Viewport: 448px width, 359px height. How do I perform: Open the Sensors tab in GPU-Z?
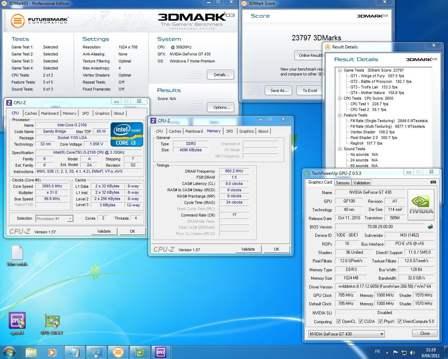342,182
